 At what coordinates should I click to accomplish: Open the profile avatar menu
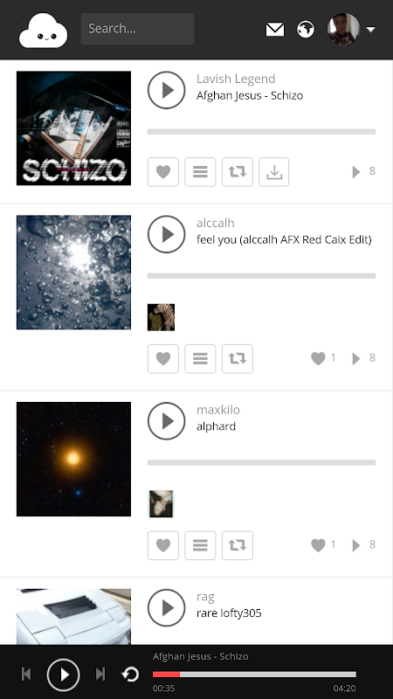click(343, 30)
